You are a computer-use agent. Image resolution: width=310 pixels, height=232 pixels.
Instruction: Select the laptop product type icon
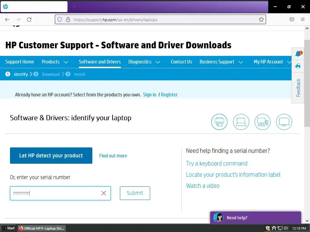[241, 122]
